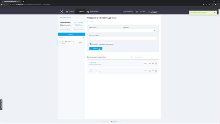Toggle save password for phpMyAdmin checkbox

click(x=90, y=44)
